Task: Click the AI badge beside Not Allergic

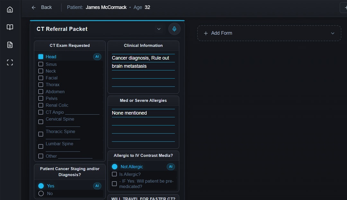Action: 171,167
